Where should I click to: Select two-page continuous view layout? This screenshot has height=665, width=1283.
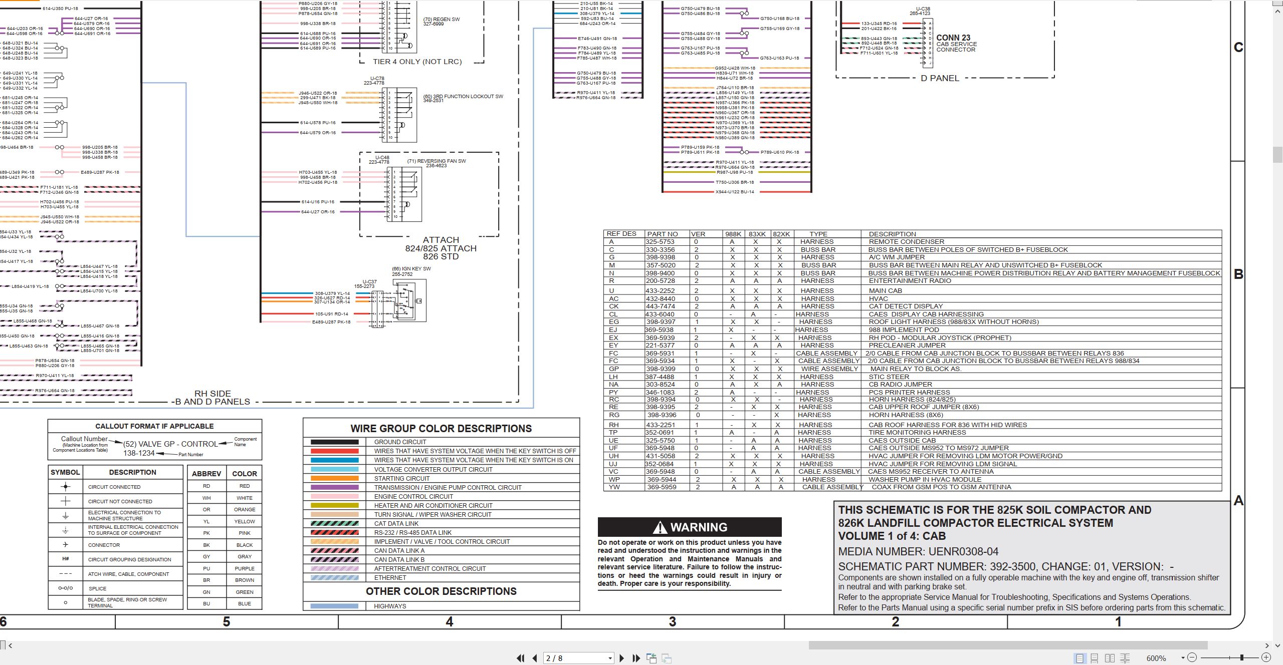(1125, 658)
